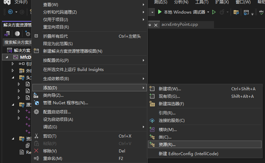Choose 模块(M)...
This screenshot has height=163, width=265.
[x=205, y=130]
